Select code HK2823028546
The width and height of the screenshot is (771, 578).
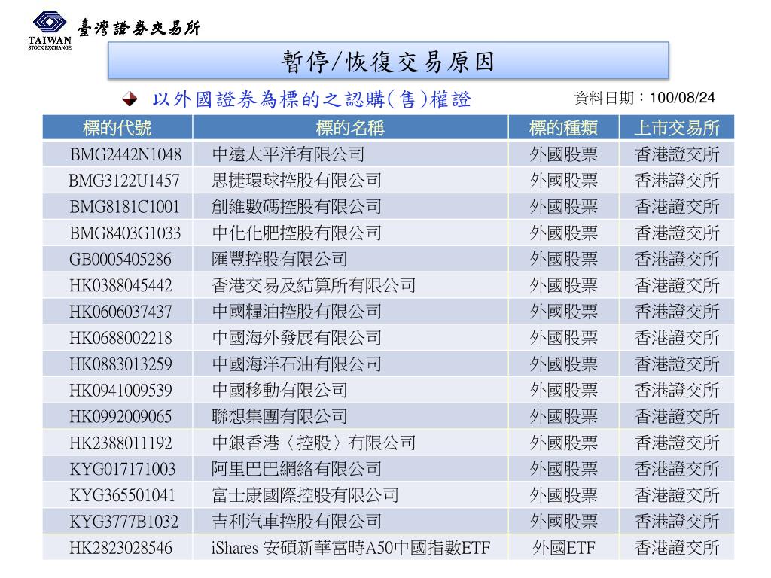[120, 548]
